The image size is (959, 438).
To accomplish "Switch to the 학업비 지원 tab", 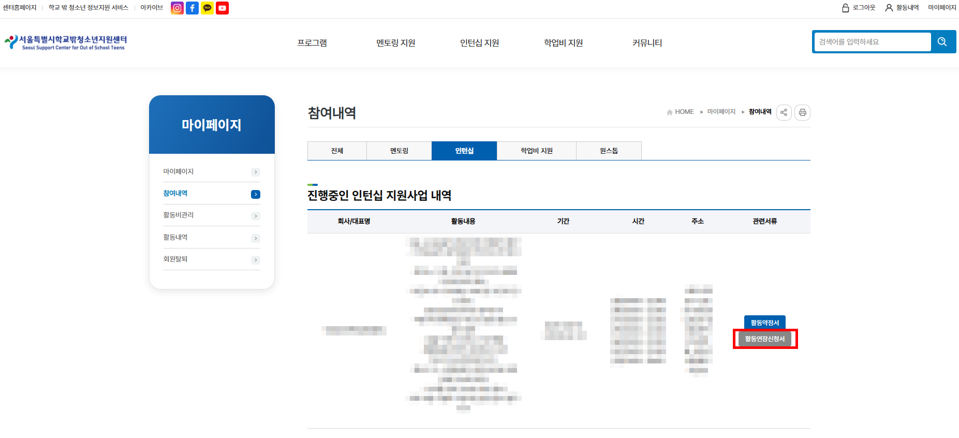I will (x=537, y=151).
